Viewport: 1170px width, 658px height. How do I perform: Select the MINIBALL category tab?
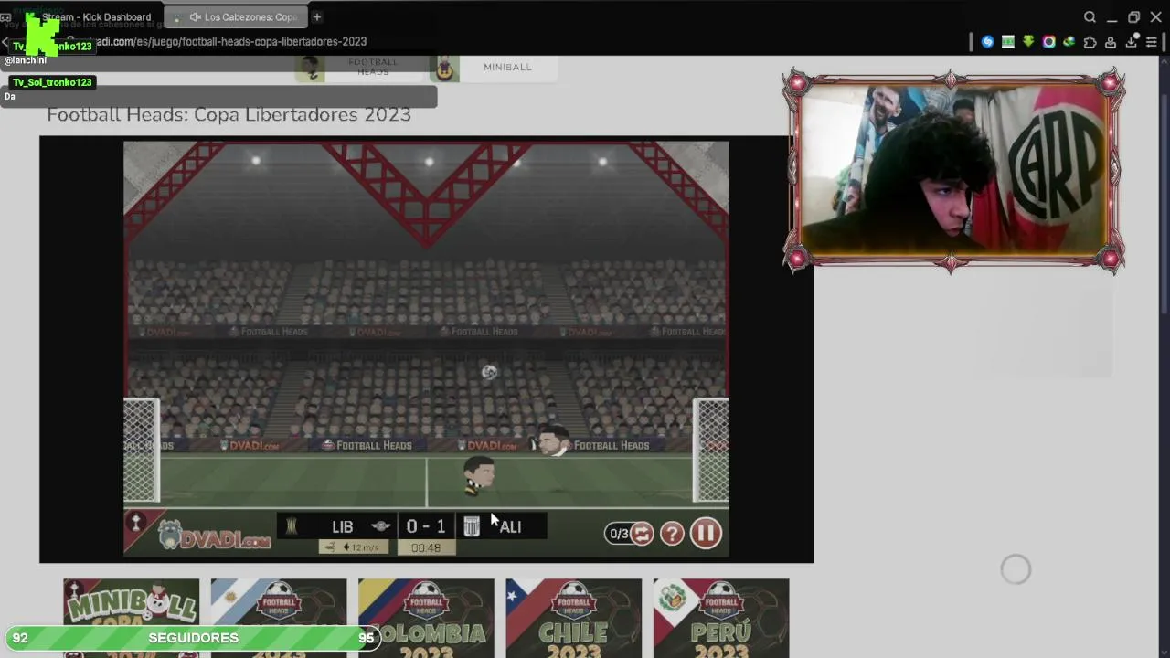(x=494, y=68)
